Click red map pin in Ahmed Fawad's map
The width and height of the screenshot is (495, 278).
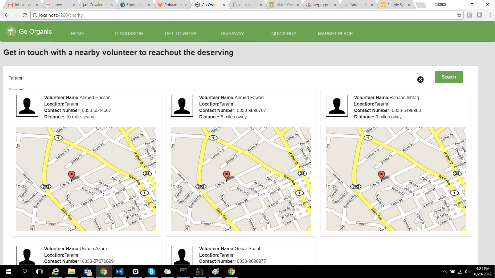tap(226, 175)
